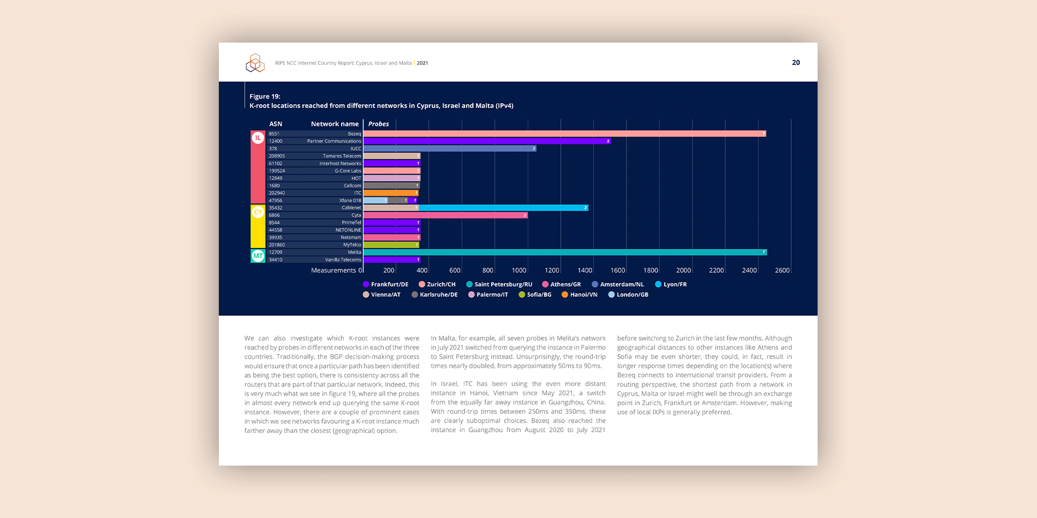Click ASN 201860 in the table
Viewport: 1037px width, 518px height.
click(277, 245)
